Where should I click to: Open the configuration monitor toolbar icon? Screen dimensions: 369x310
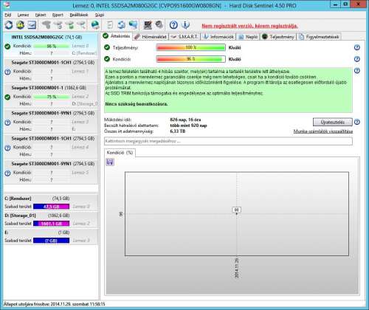[148, 25]
